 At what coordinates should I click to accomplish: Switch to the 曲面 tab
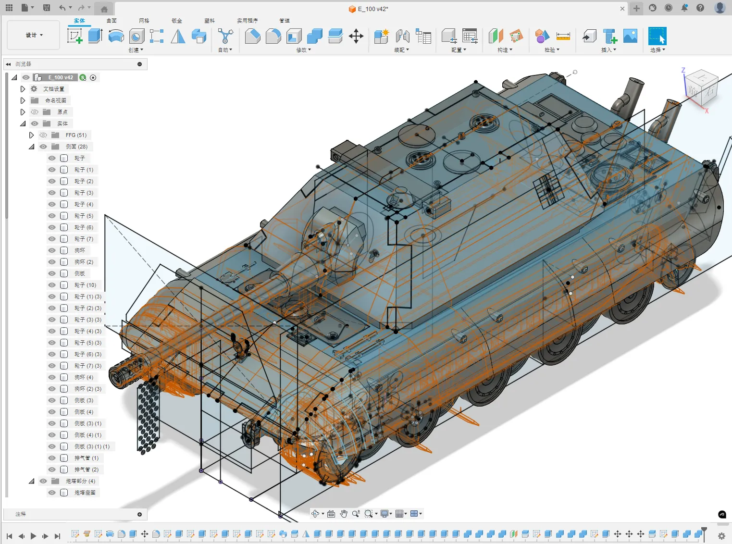pyautogui.click(x=112, y=21)
